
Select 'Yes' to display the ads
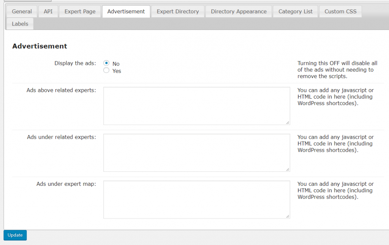106,71
